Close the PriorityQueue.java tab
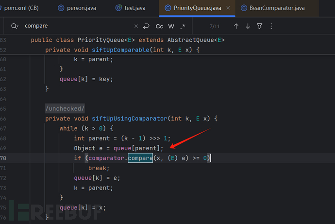This screenshot has height=224, width=335. point(228,8)
